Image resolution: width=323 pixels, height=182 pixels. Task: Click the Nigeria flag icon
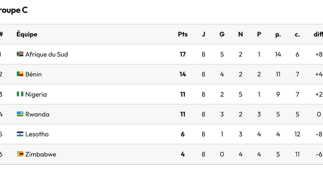(20, 94)
